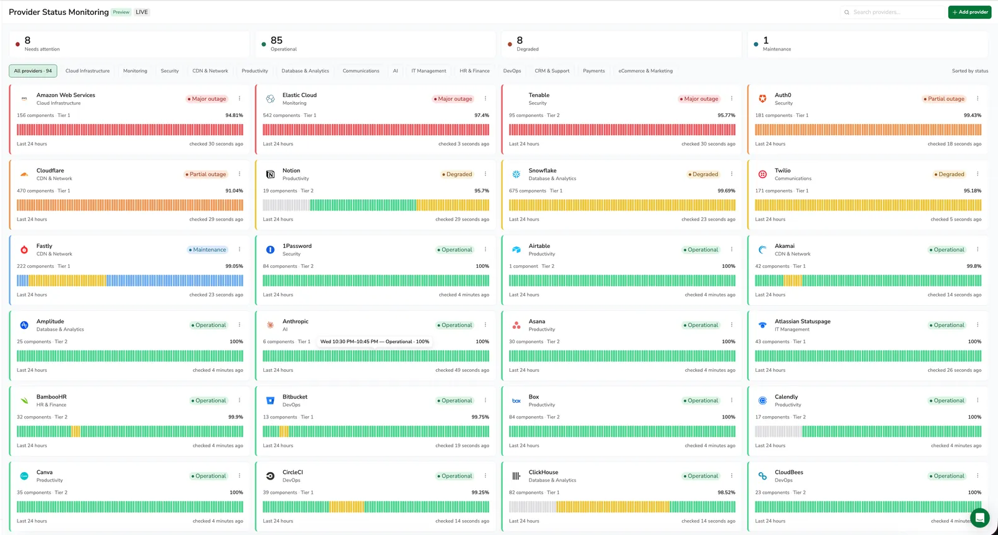Image resolution: width=998 pixels, height=535 pixels.
Task: Open Elastic Cloud card options menu
Action: point(485,98)
